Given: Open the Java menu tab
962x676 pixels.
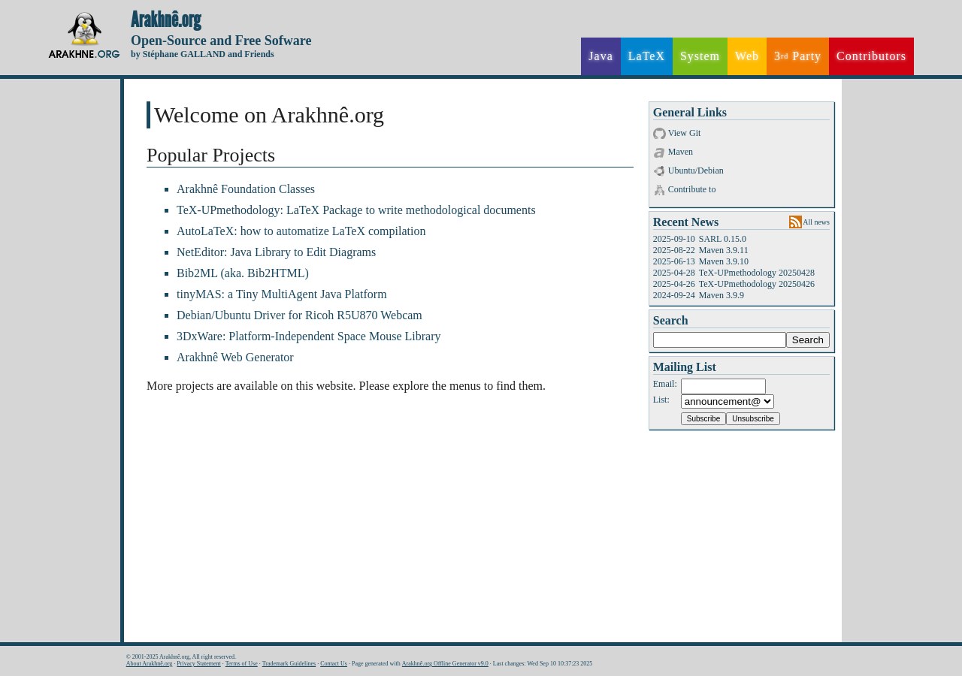Looking at the screenshot, I should click(x=600, y=56).
